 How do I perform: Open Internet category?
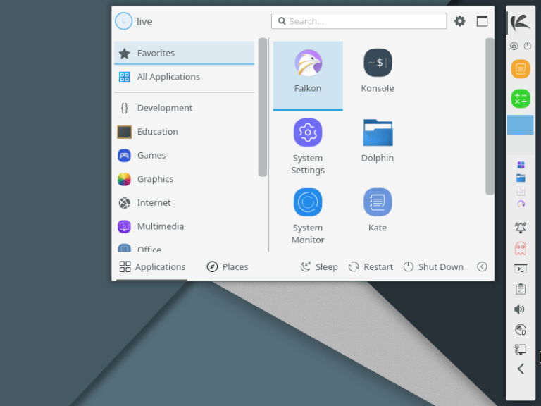pyautogui.click(x=185, y=203)
